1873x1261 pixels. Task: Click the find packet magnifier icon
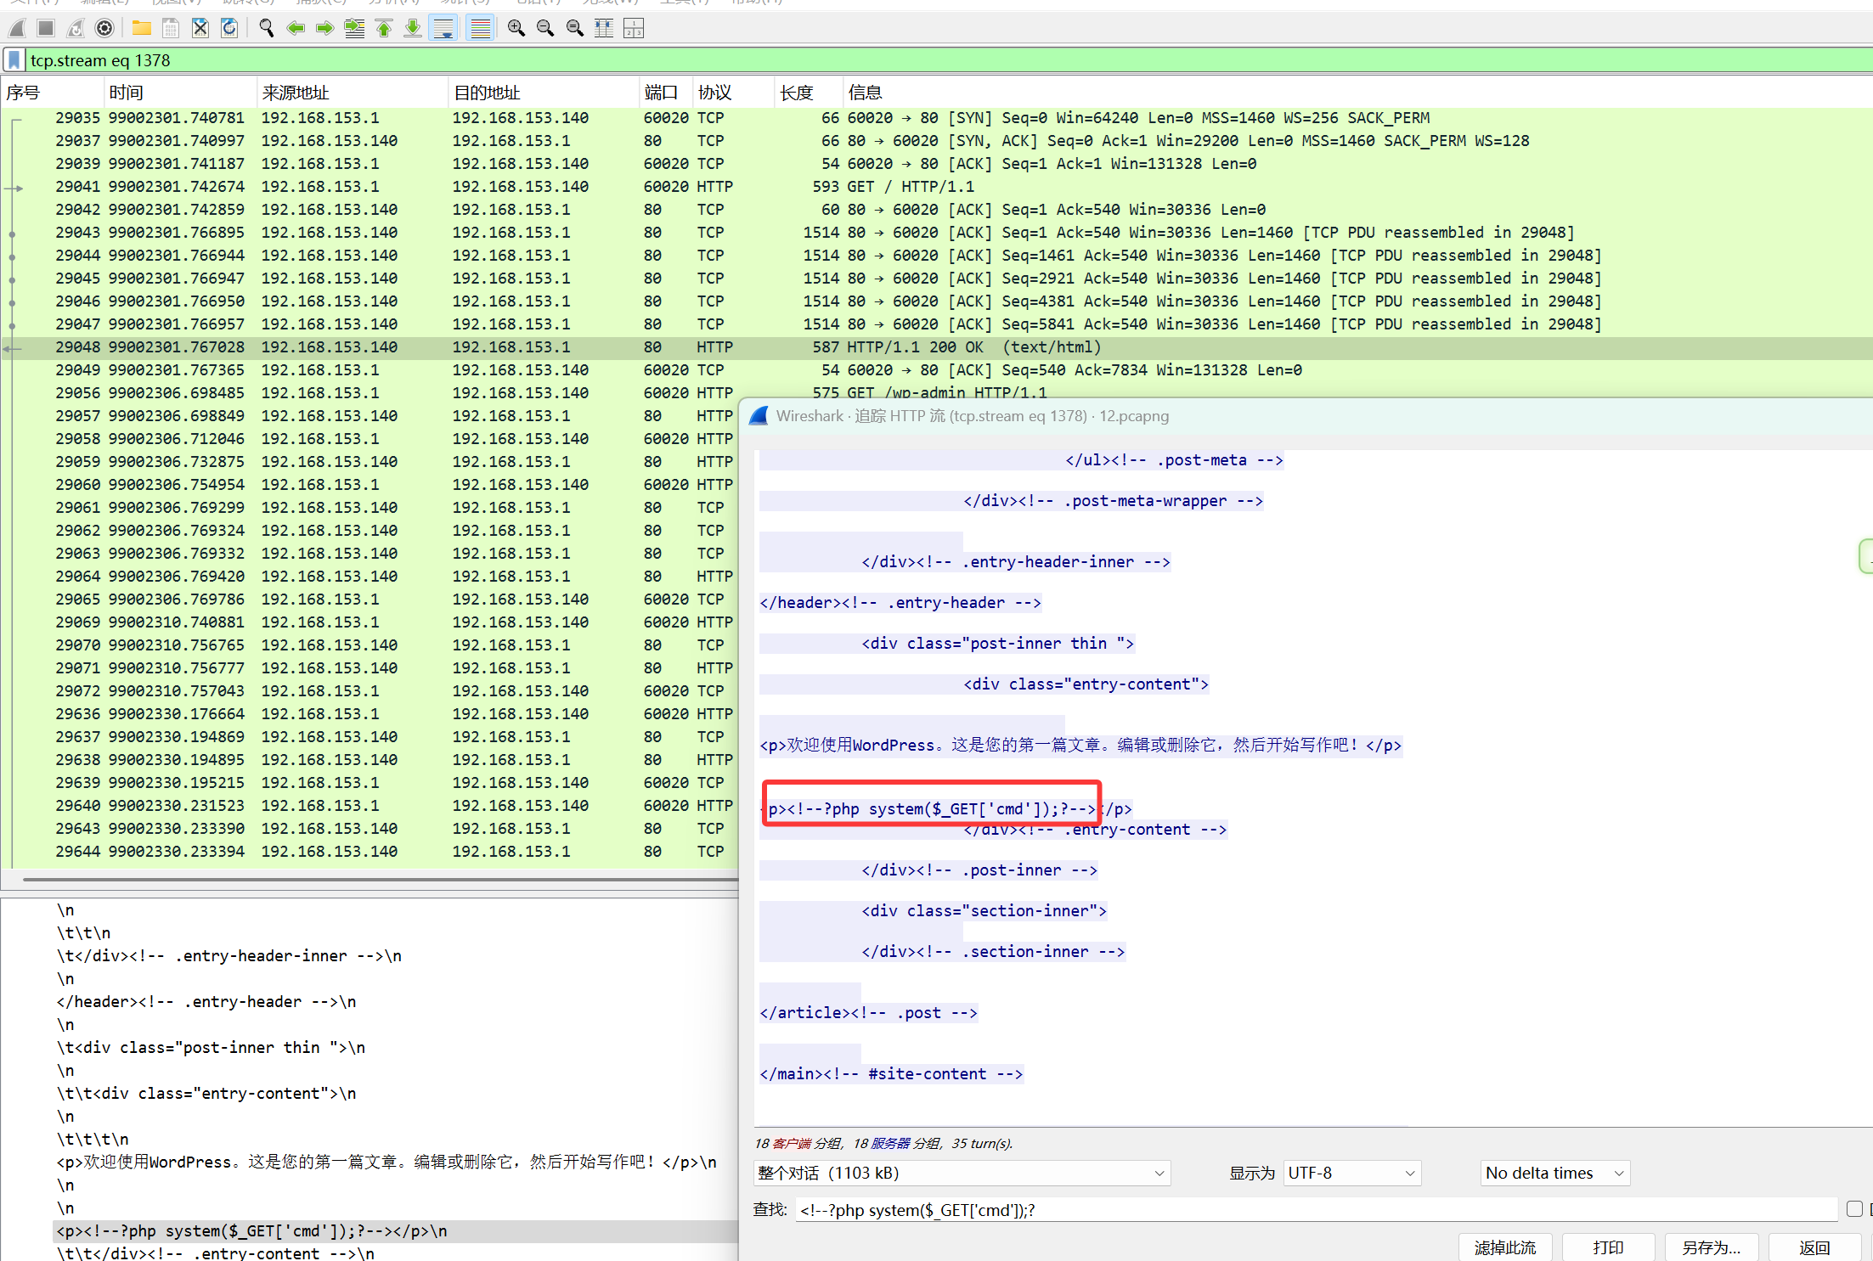click(x=266, y=29)
